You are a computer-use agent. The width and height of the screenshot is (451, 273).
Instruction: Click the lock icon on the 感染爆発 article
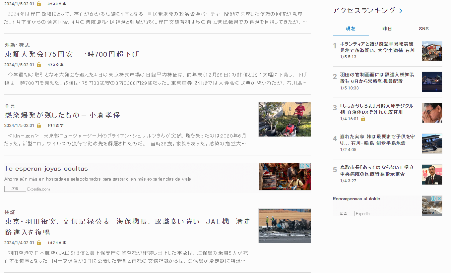[x=39, y=125]
